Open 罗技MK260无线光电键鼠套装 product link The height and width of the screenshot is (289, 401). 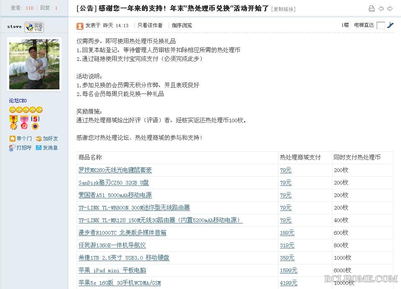coord(115,170)
